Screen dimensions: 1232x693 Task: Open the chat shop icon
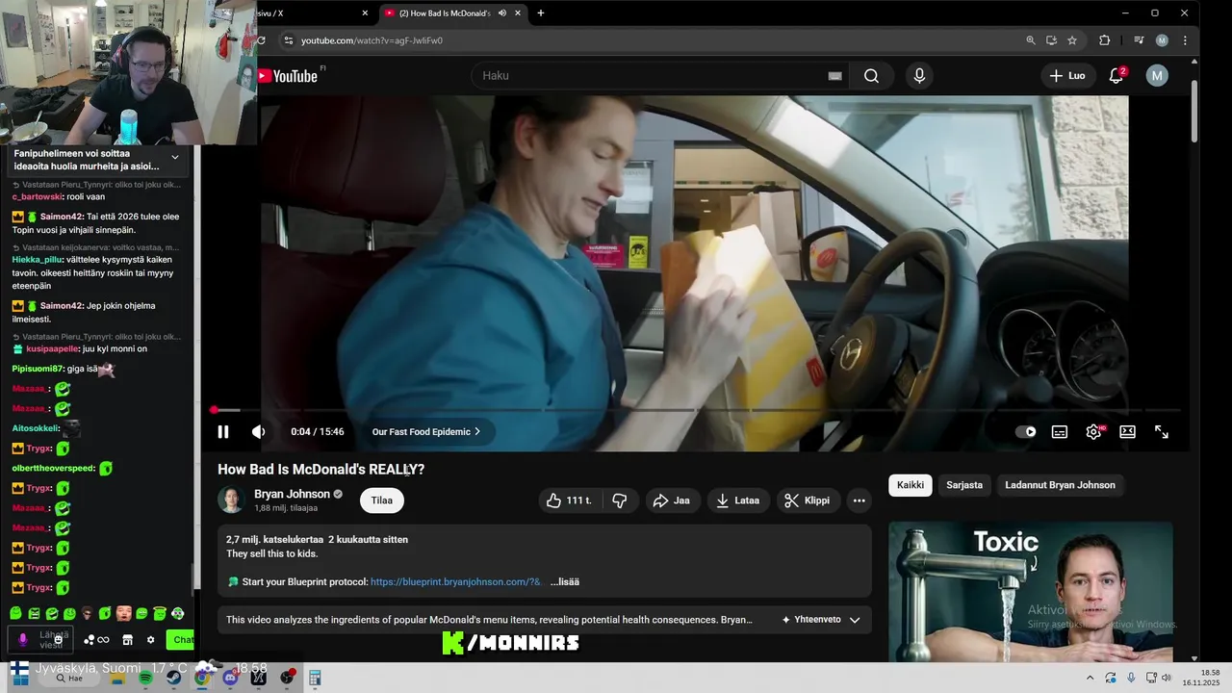127,639
